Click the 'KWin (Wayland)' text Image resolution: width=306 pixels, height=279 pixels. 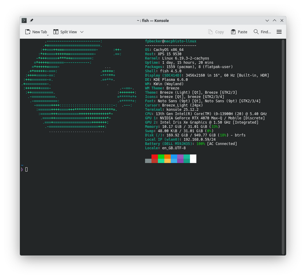tap(168, 84)
